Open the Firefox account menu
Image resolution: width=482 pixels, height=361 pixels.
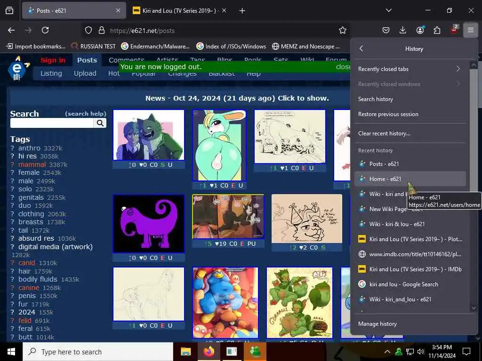tap(420, 30)
